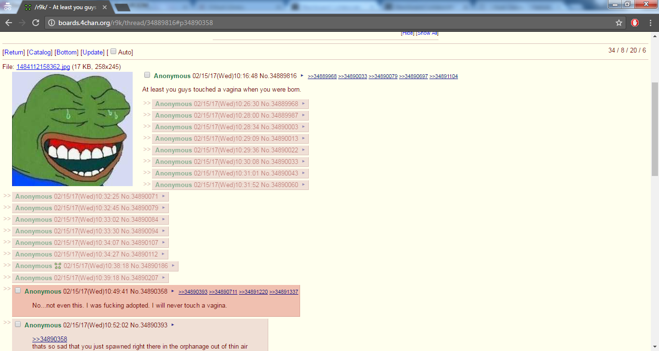Open the post menu arrow for No.34890358
This screenshot has width=659, height=351.
[x=173, y=291]
